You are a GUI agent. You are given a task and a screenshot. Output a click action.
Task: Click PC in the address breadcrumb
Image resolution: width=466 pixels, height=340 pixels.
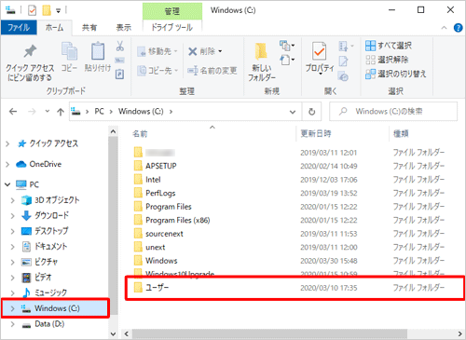pyautogui.click(x=100, y=112)
